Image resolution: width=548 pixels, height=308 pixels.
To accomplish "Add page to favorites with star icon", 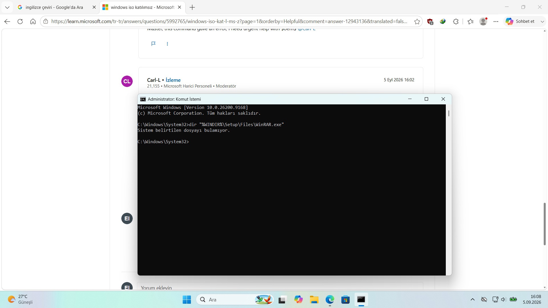I will 417,21.
